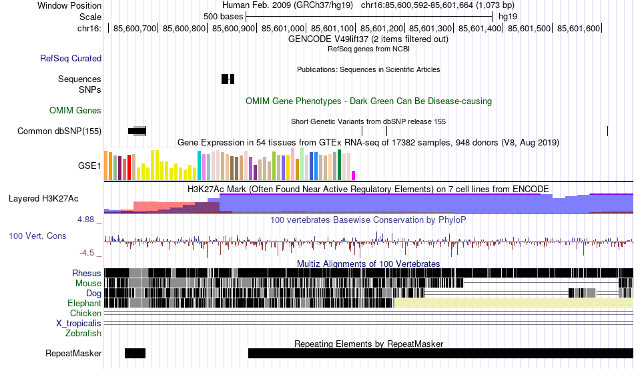Click the long RepeatMasker element bar
This screenshot has width=634, height=369.
pos(440,353)
